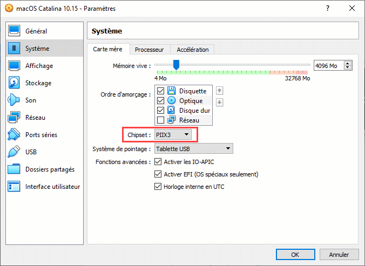Open the Chipset PIIX3 dropdown
This screenshot has width=365, height=266.
[x=173, y=135]
